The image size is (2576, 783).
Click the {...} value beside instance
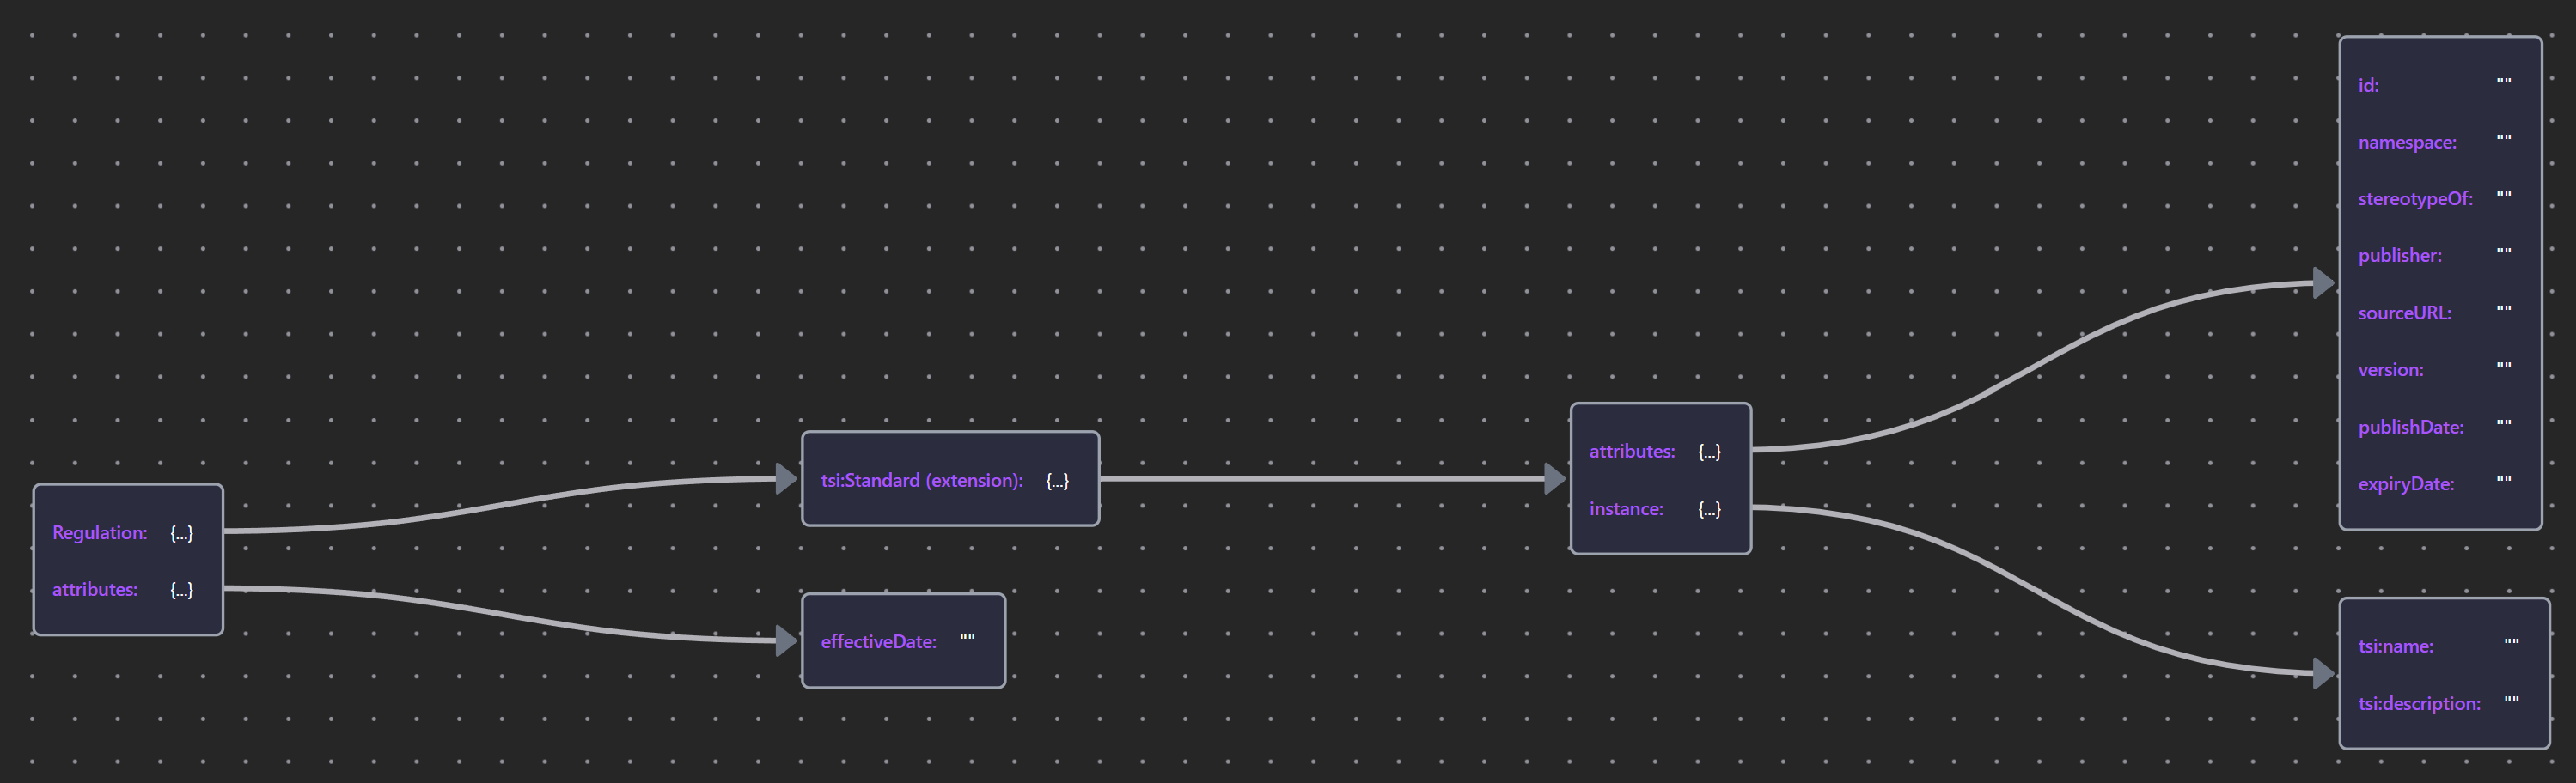[1709, 509]
